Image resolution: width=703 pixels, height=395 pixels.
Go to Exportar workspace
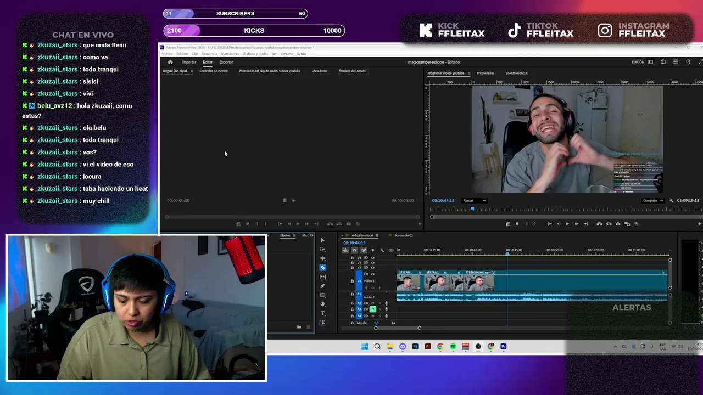(226, 62)
